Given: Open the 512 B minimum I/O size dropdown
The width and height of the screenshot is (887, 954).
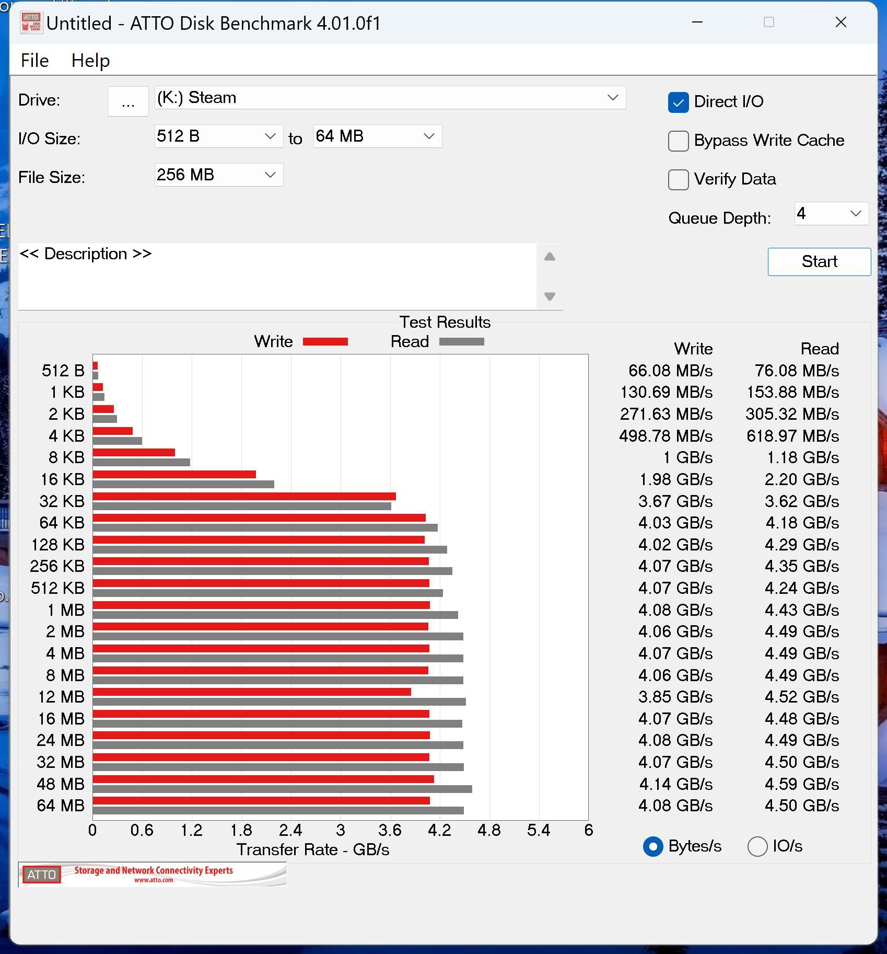Looking at the screenshot, I should coord(218,136).
